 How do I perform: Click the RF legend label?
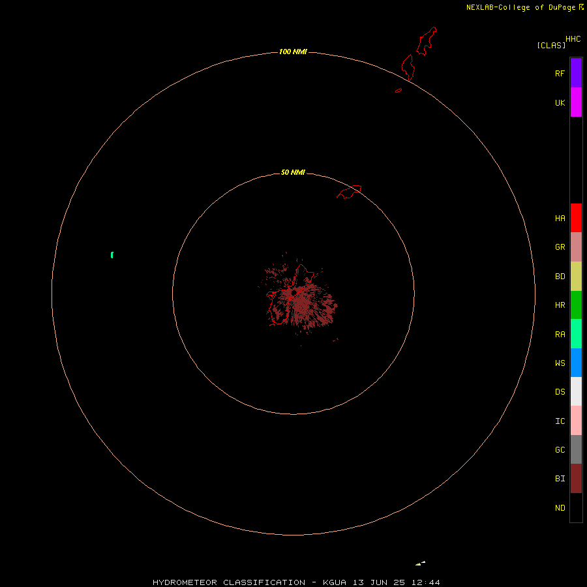click(x=560, y=73)
